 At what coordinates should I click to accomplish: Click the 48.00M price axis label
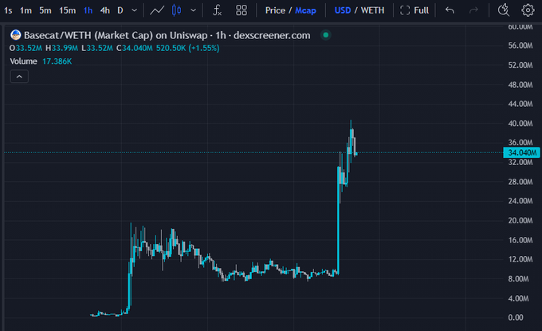point(520,85)
